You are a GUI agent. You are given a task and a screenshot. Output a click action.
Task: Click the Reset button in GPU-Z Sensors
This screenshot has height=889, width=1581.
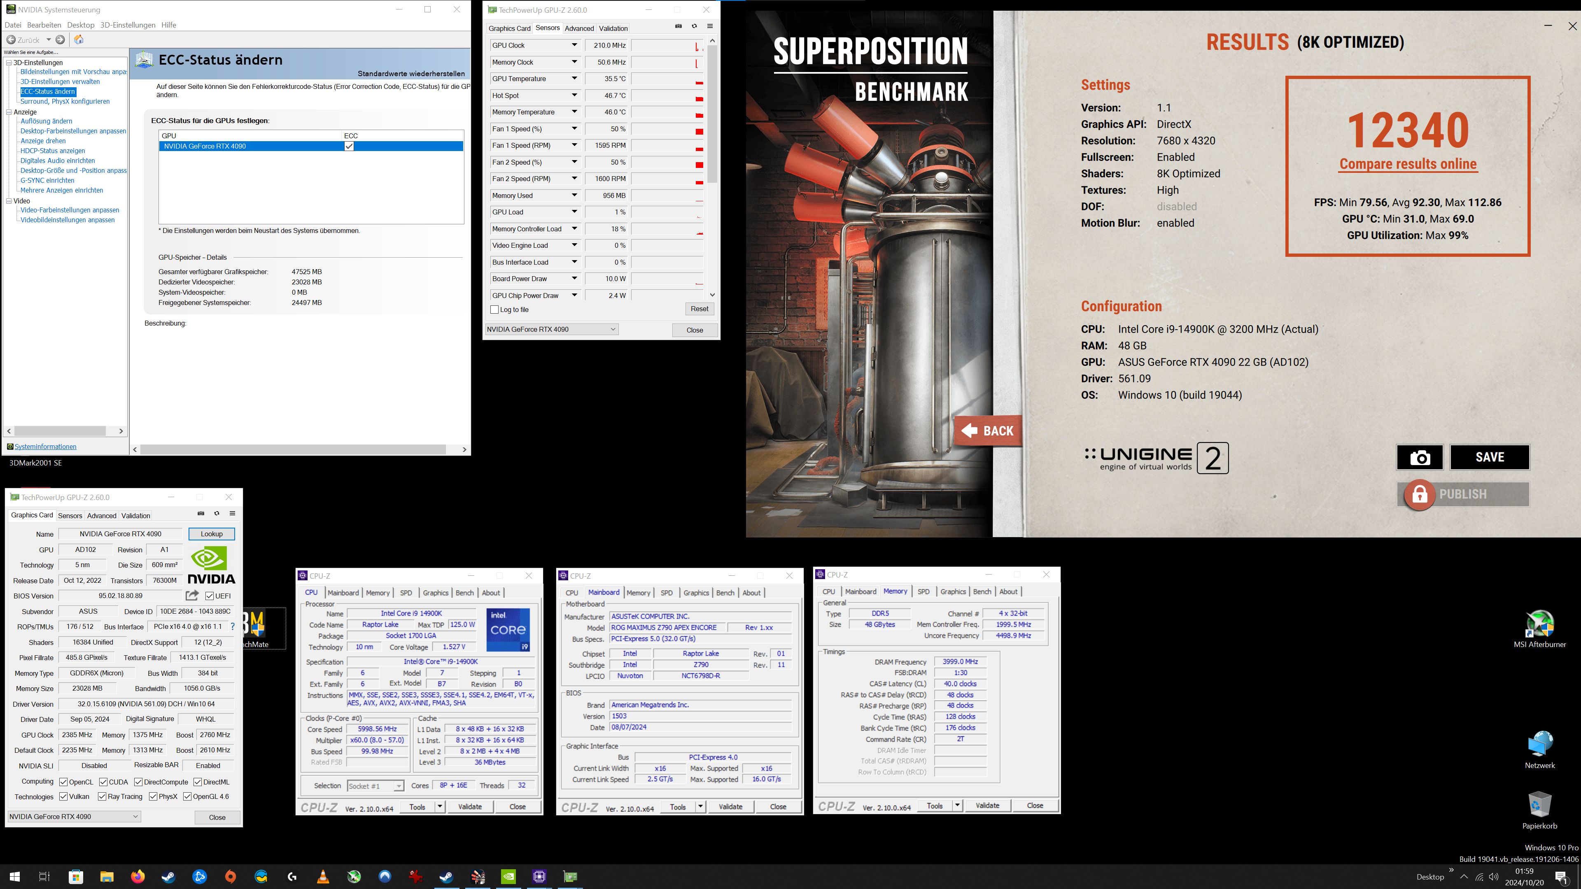(x=699, y=309)
